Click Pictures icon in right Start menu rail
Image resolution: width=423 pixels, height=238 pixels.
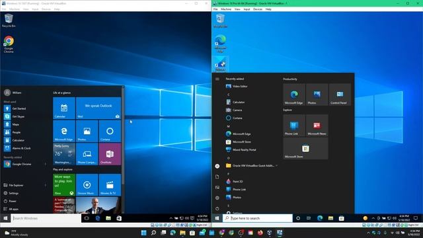point(217,187)
